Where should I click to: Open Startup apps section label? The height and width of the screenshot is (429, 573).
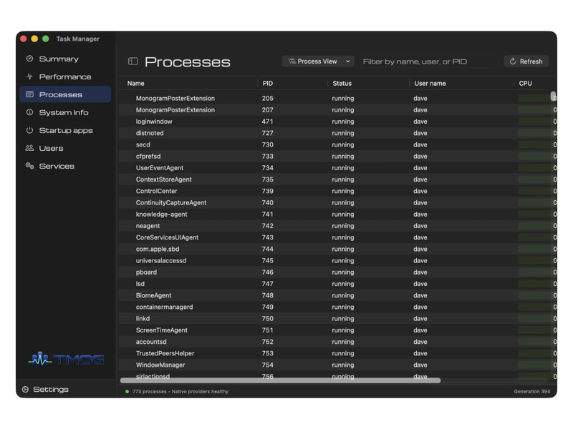(66, 130)
